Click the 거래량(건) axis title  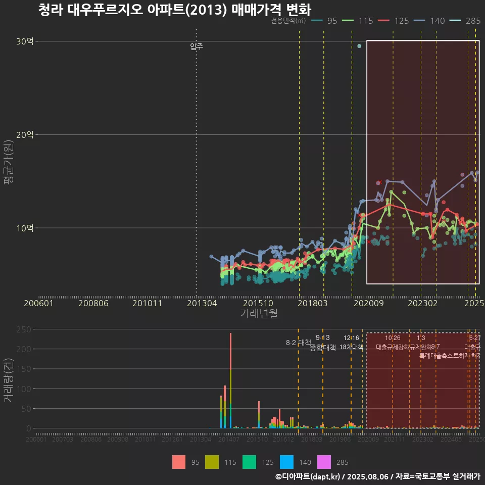(9, 380)
